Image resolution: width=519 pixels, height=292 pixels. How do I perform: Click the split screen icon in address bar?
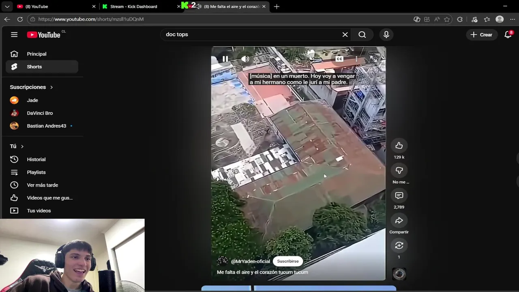[x=427, y=19]
